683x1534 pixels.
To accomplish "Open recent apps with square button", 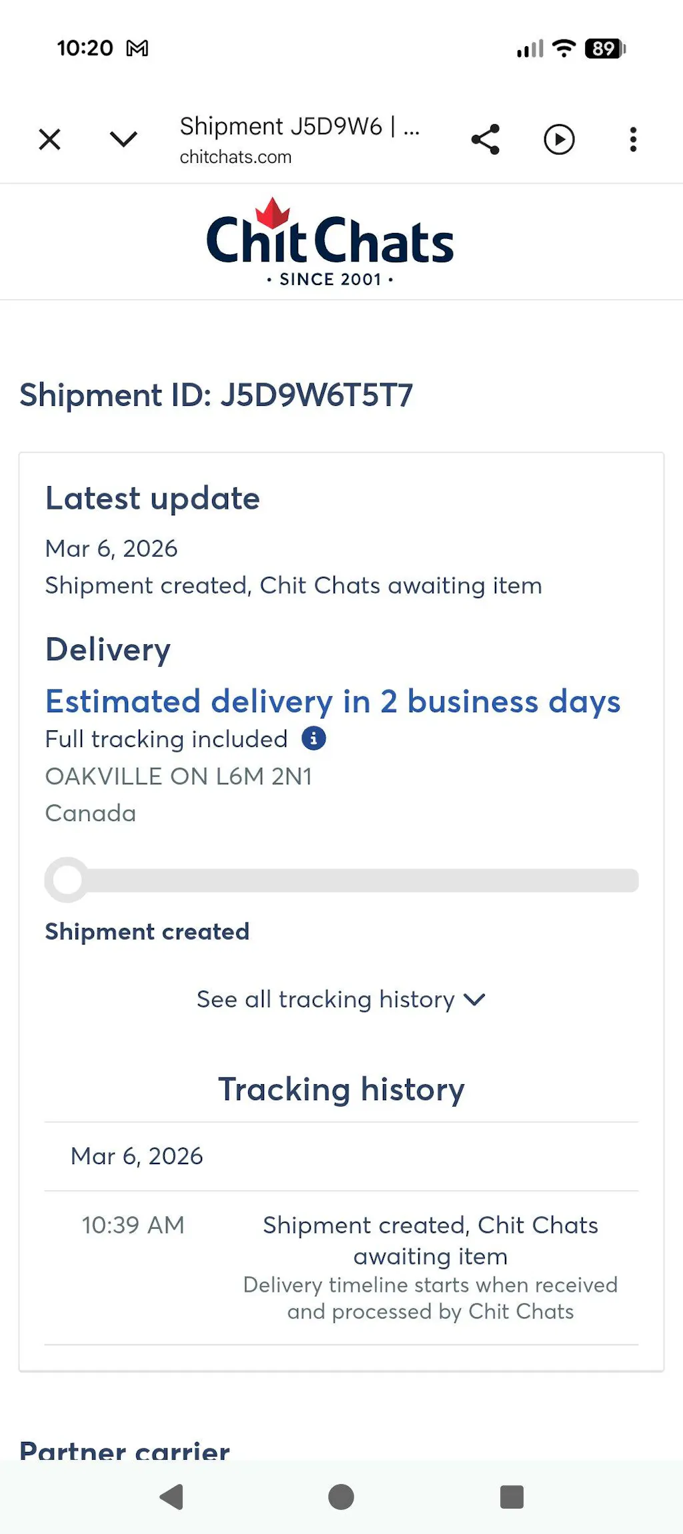I will coord(512,1497).
